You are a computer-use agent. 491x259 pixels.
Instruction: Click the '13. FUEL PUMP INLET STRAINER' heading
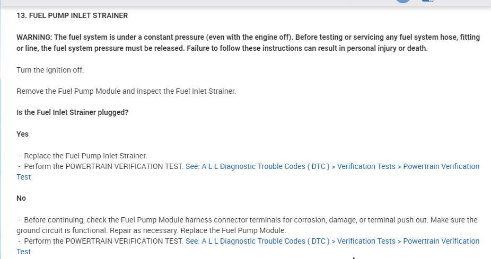(72, 15)
